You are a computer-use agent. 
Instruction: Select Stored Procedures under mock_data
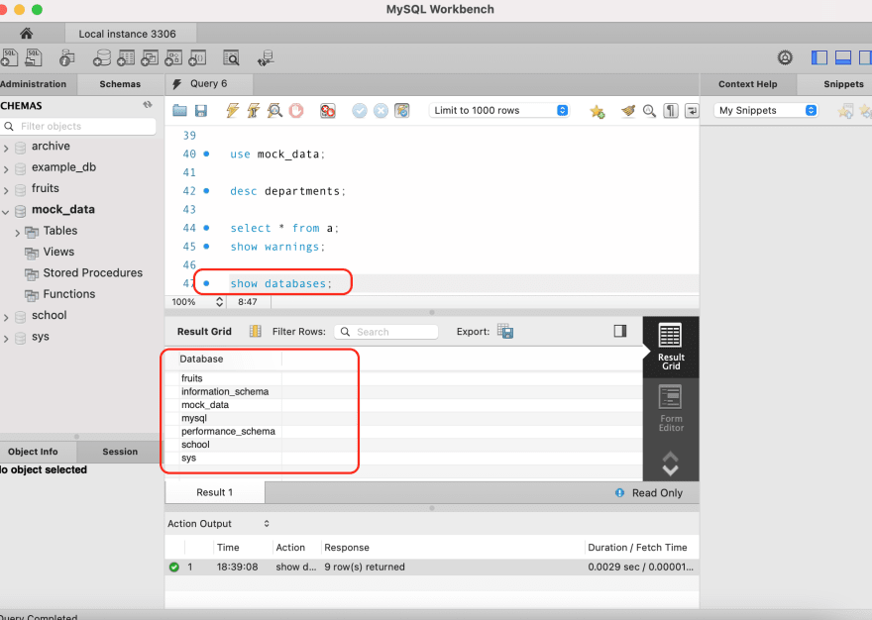pyautogui.click(x=93, y=273)
